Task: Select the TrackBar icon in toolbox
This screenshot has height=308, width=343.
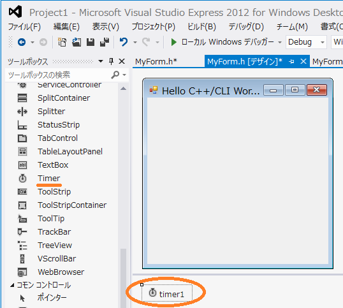Action: [22, 232]
